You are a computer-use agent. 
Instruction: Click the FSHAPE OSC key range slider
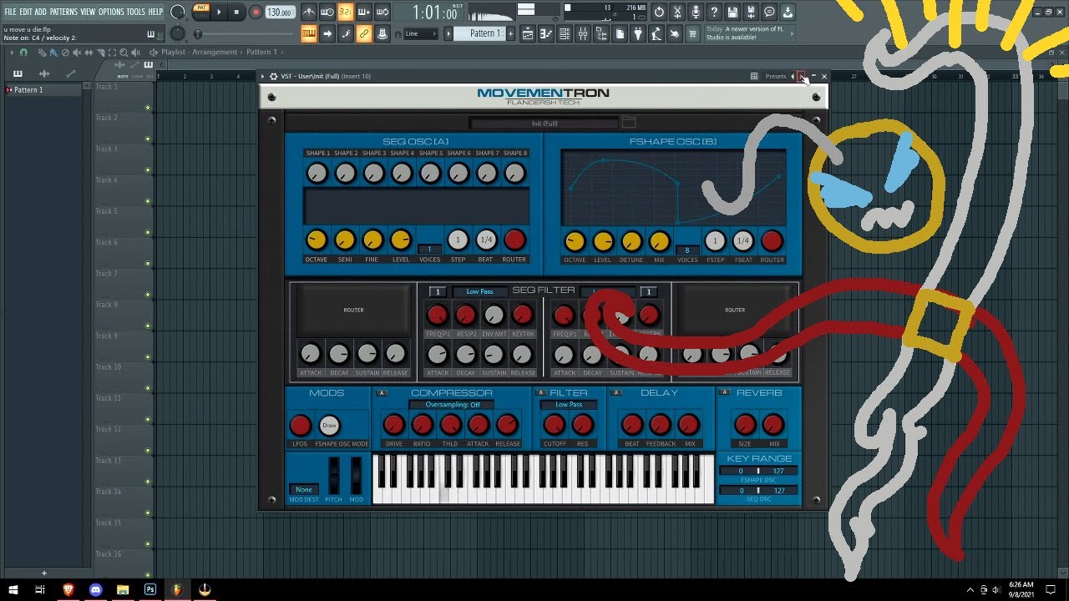pyautogui.click(x=758, y=471)
